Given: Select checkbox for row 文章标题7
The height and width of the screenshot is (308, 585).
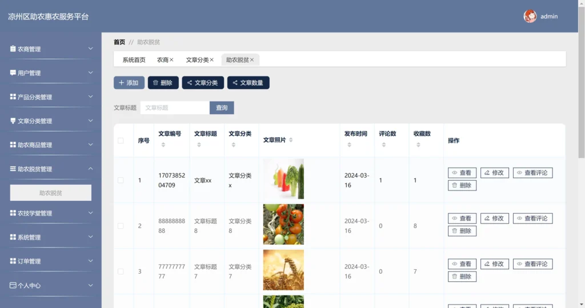Looking at the screenshot, I should (x=121, y=271).
